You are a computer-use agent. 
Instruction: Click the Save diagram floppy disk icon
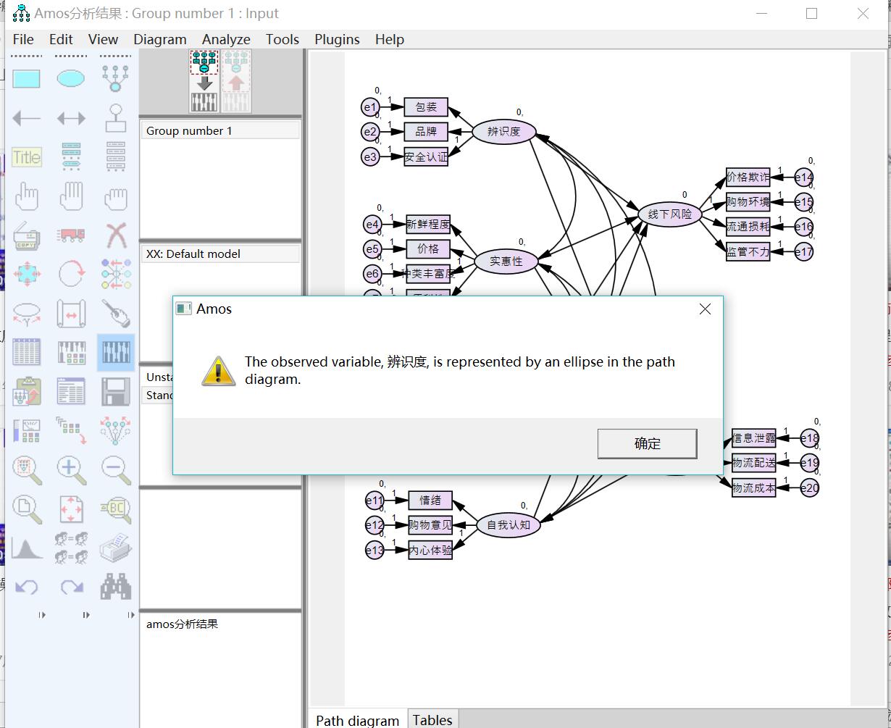click(x=116, y=392)
